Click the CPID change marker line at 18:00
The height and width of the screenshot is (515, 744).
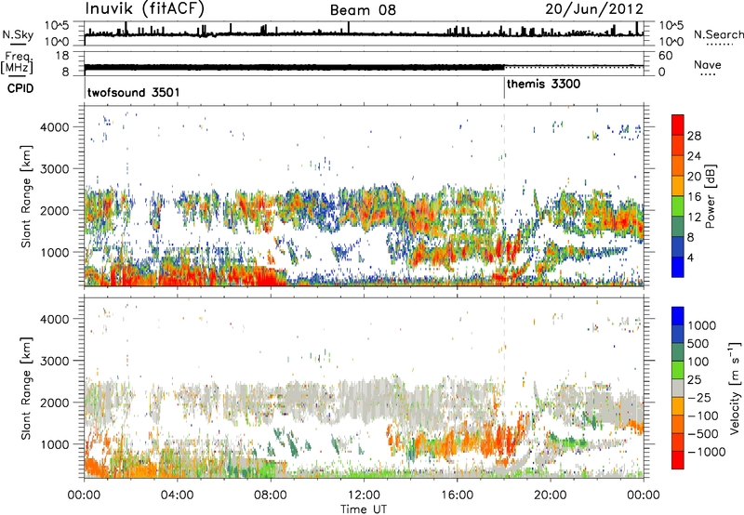pos(504,88)
